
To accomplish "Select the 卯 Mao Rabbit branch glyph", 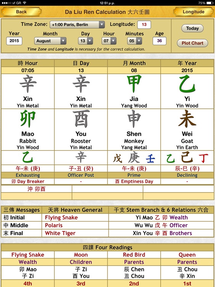I will pos(28,119).
